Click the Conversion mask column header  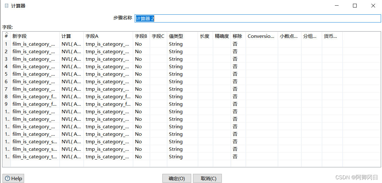click(261, 36)
